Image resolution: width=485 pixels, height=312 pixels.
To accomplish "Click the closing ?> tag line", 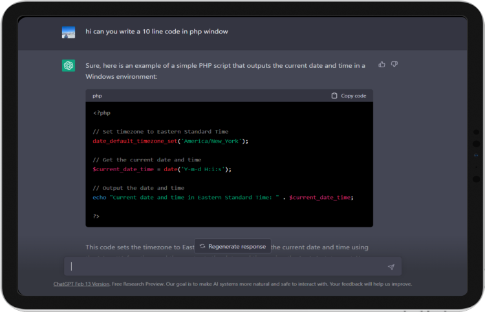I will click(x=96, y=216).
